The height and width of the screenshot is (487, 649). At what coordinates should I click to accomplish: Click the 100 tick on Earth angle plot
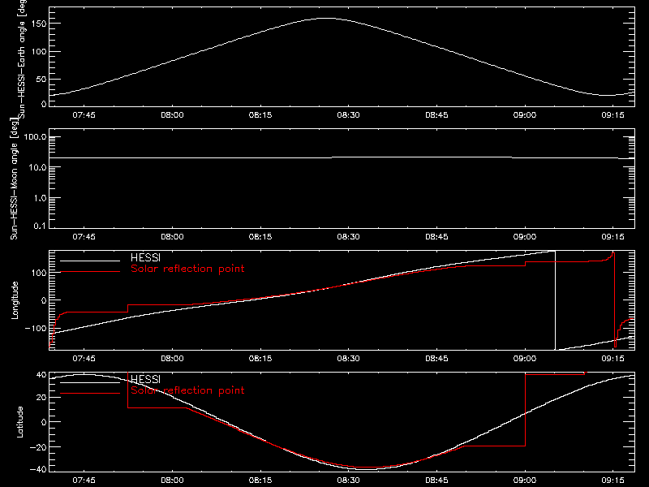point(39,51)
